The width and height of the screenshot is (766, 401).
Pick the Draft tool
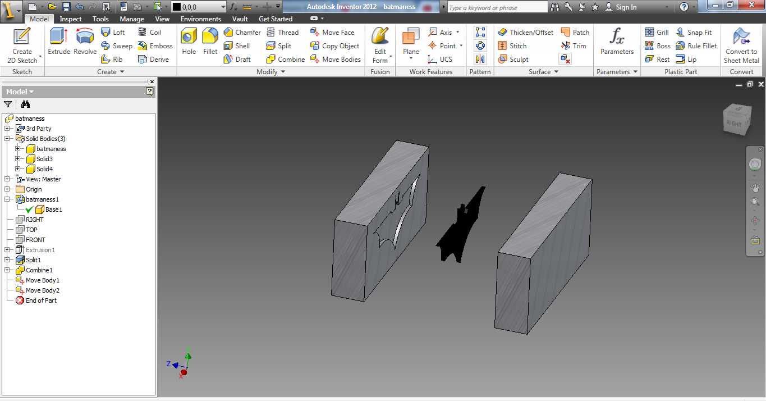click(x=237, y=60)
